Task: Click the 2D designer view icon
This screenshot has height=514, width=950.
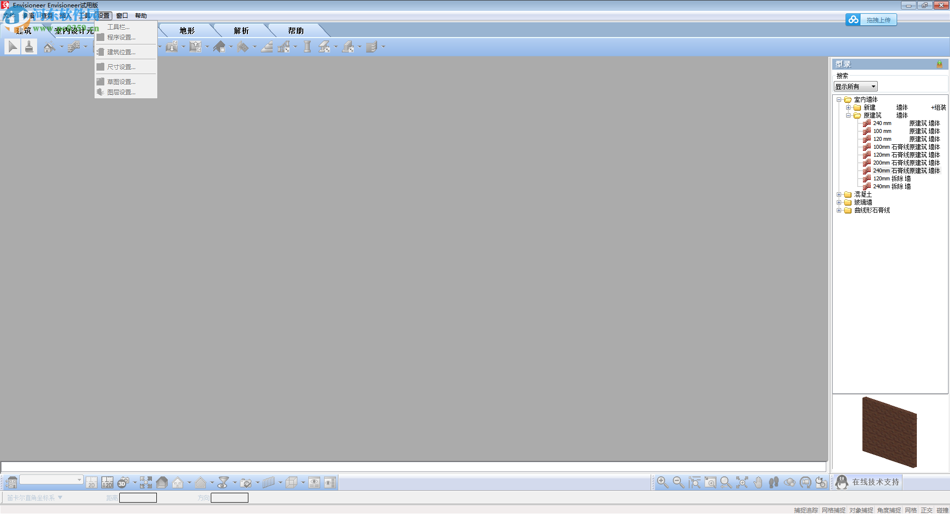Action: [107, 482]
